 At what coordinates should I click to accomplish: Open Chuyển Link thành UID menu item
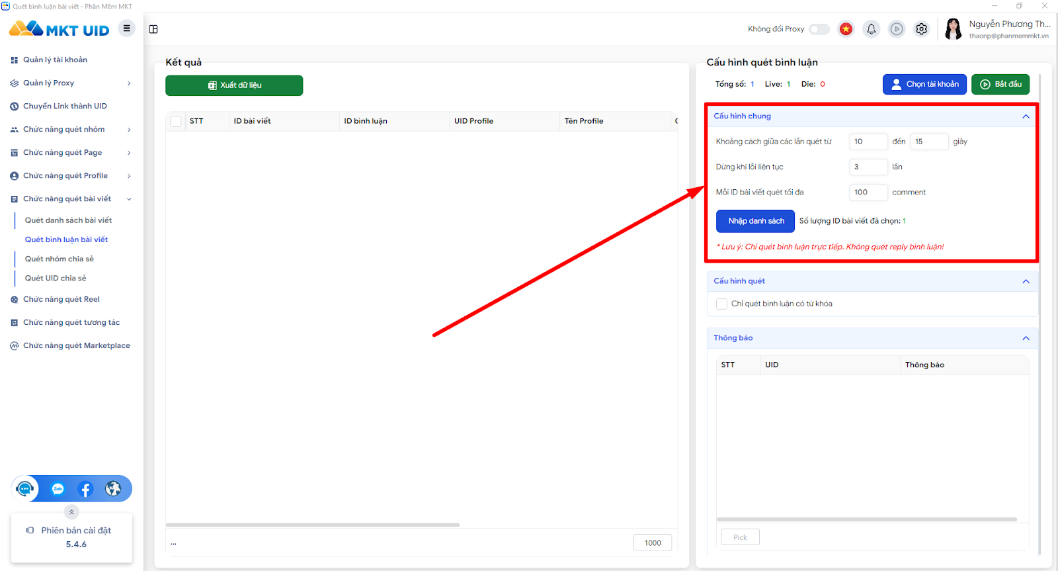pyautogui.click(x=65, y=107)
